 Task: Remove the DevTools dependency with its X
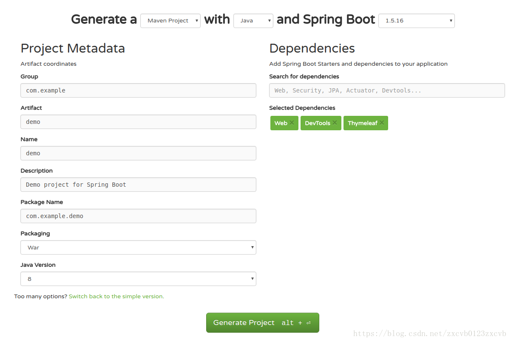pyautogui.click(x=335, y=123)
